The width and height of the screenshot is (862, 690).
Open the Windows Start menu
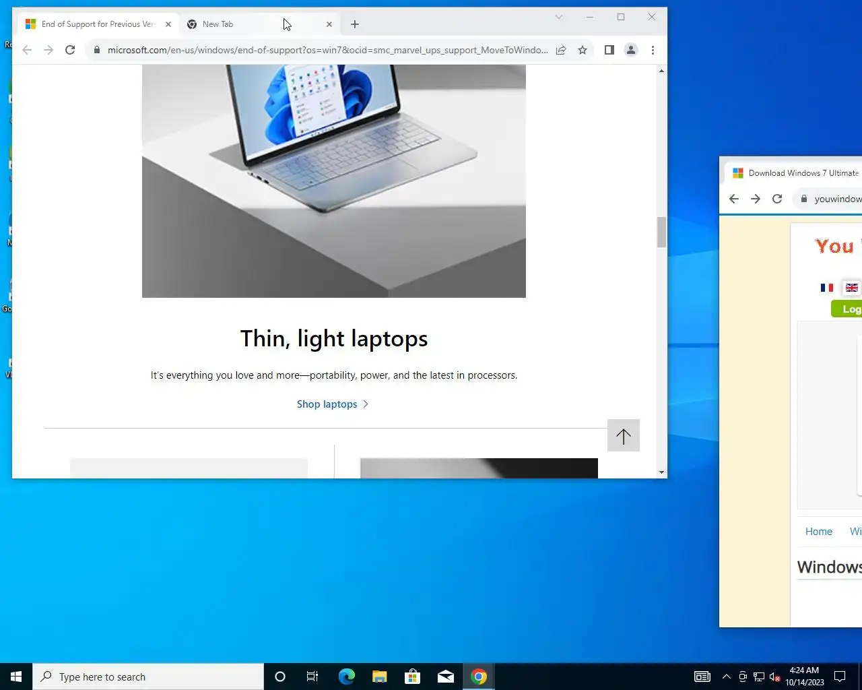pos(16,677)
